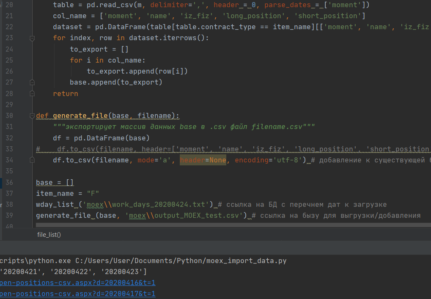Click line number 25 in the gutter
The width and height of the screenshot is (431, 299).
coord(9,60)
